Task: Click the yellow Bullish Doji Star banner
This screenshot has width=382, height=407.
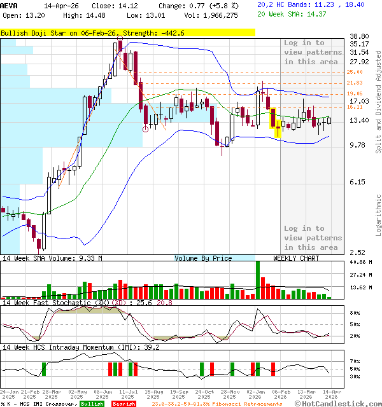Action: 127,32
